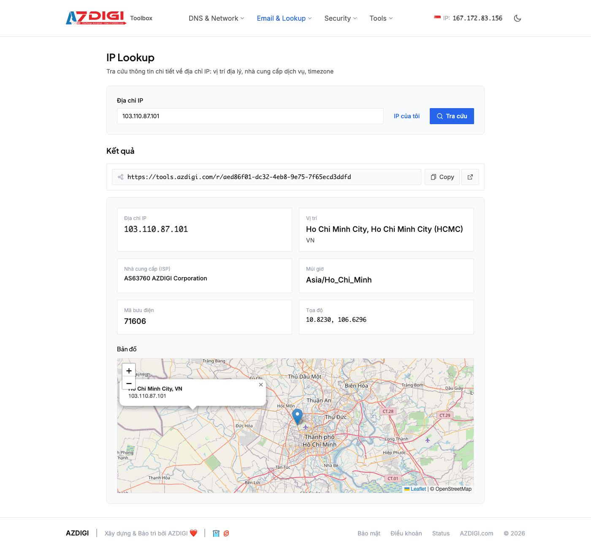Click the flag icon beside your IP

tap(436, 18)
